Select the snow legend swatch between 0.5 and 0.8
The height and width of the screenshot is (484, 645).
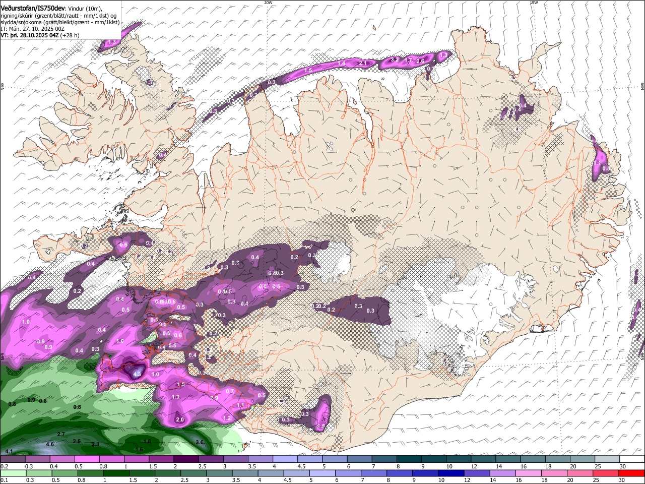pyautogui.click(x=87, y=459)
